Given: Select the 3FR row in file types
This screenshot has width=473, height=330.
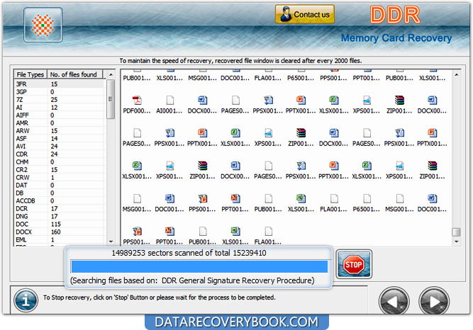Looking at the screenshot, I should (60, 84).
